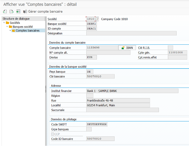Click the next entry toolbar icon

tap(11, 12)
